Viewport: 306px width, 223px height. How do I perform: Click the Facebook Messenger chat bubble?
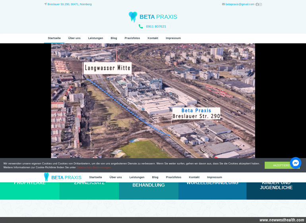click(x=295, y=163)
